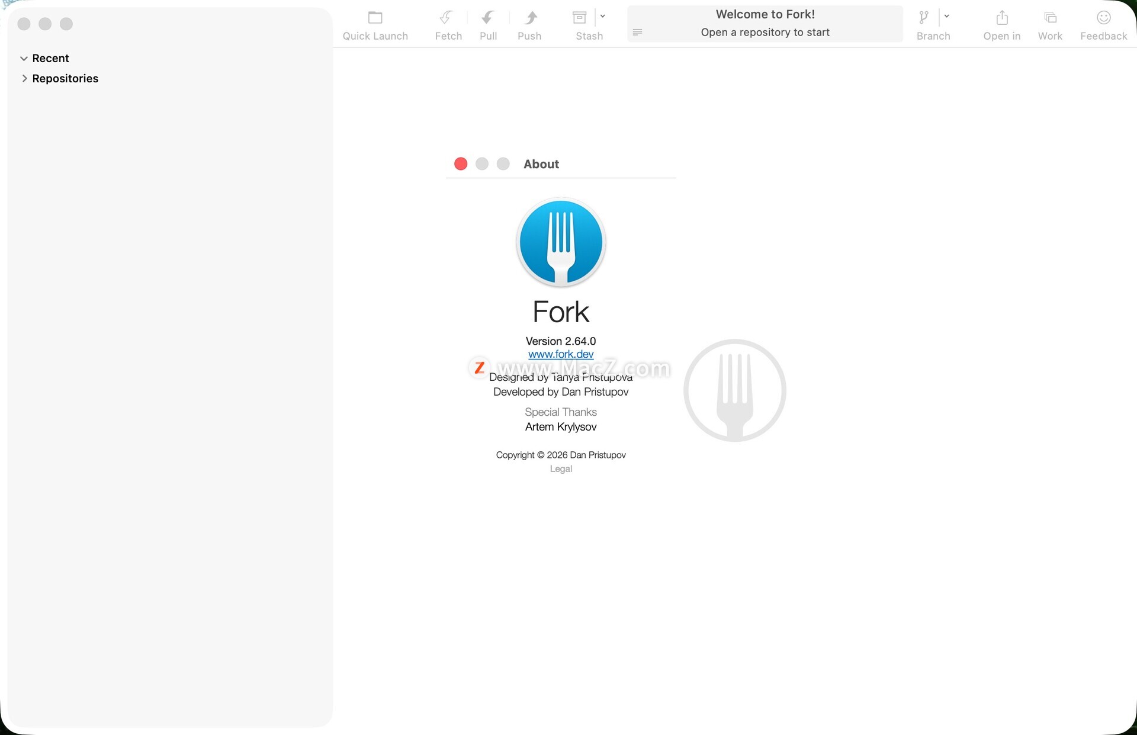
Task: Click the Branch icon in toolbar
Action: [924, 18]
